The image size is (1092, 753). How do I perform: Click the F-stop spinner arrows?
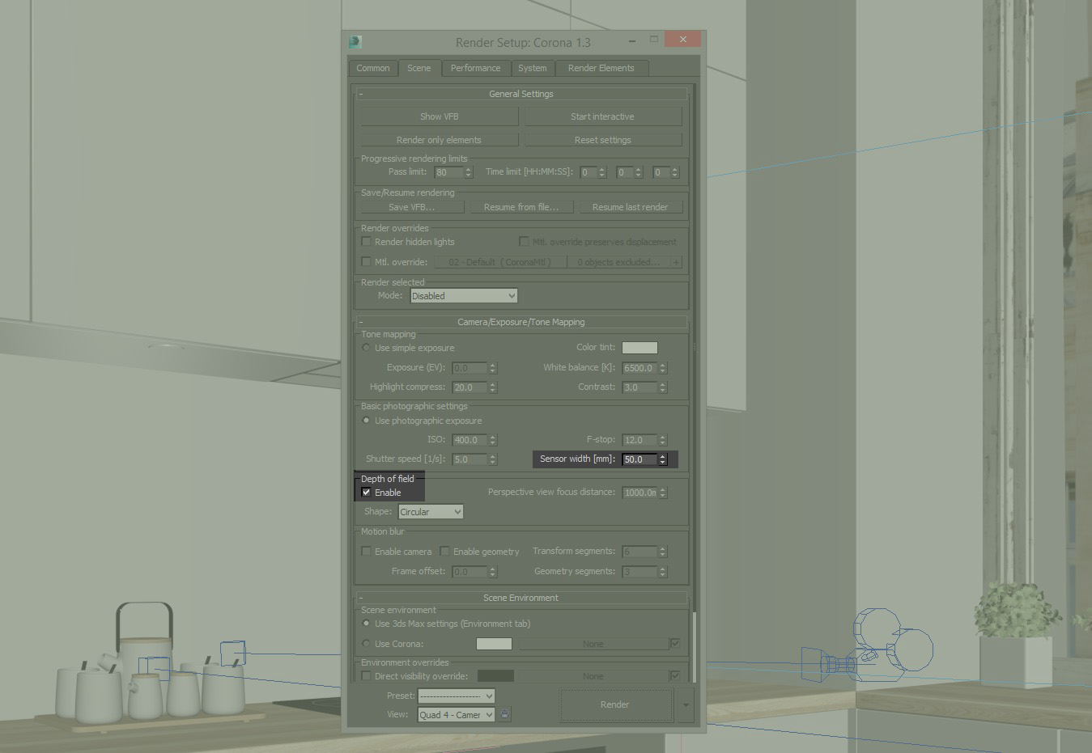(x=663, y=440)
